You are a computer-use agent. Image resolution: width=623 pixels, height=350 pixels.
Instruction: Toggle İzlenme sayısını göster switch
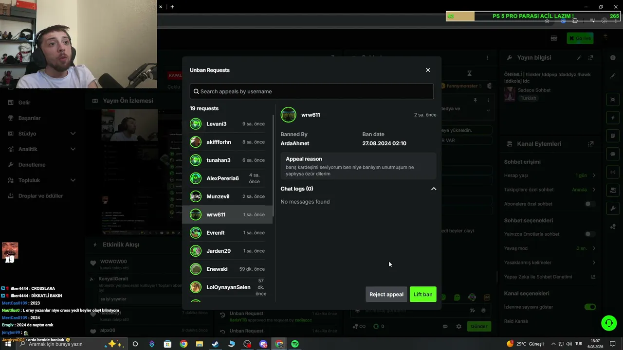tap(590, 307)
